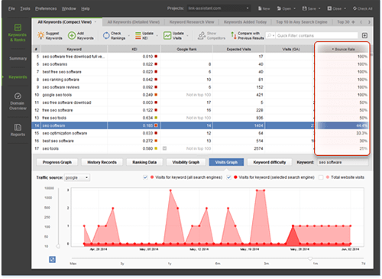Viewport: 382px width, 279px height.
Task: Click the quick filter magnifier icon
Action: tap(269, 35)
